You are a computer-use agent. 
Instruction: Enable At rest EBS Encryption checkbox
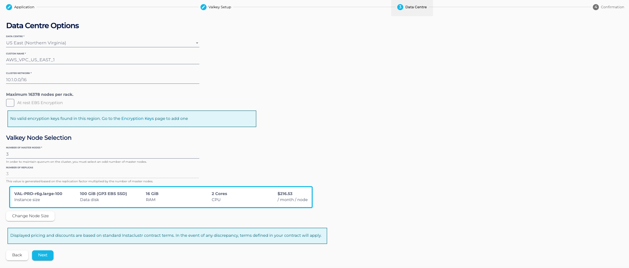tap(10, 103)
